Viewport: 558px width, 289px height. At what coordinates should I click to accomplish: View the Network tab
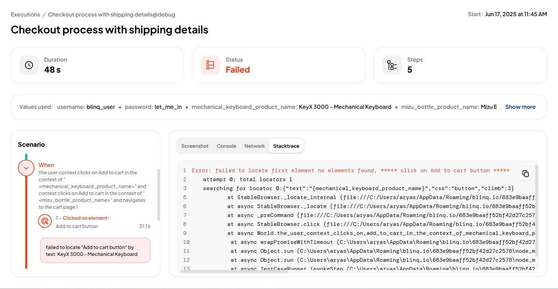point(255,146)
